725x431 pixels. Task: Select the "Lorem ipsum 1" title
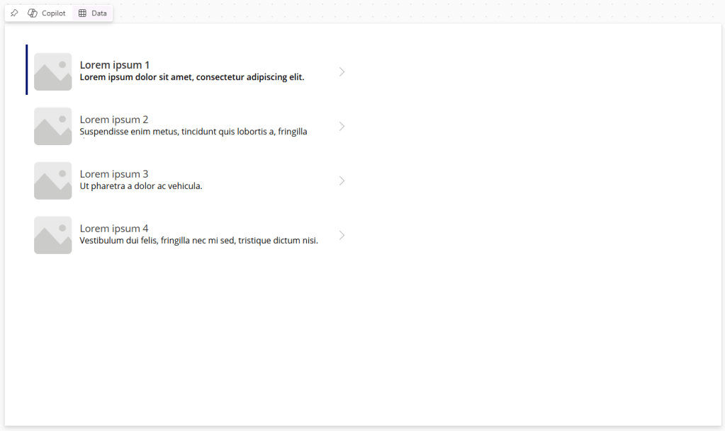(115, 65)
